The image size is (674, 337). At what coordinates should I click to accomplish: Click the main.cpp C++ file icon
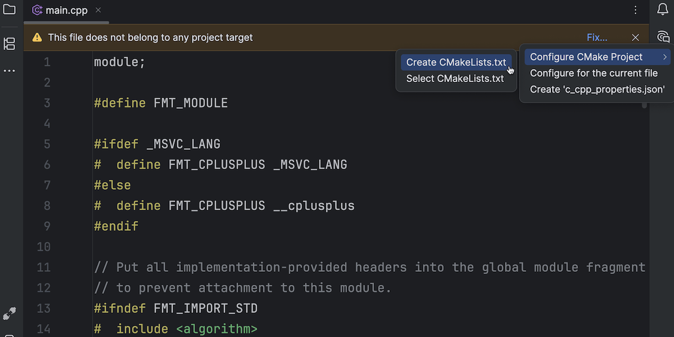(38, 10)
